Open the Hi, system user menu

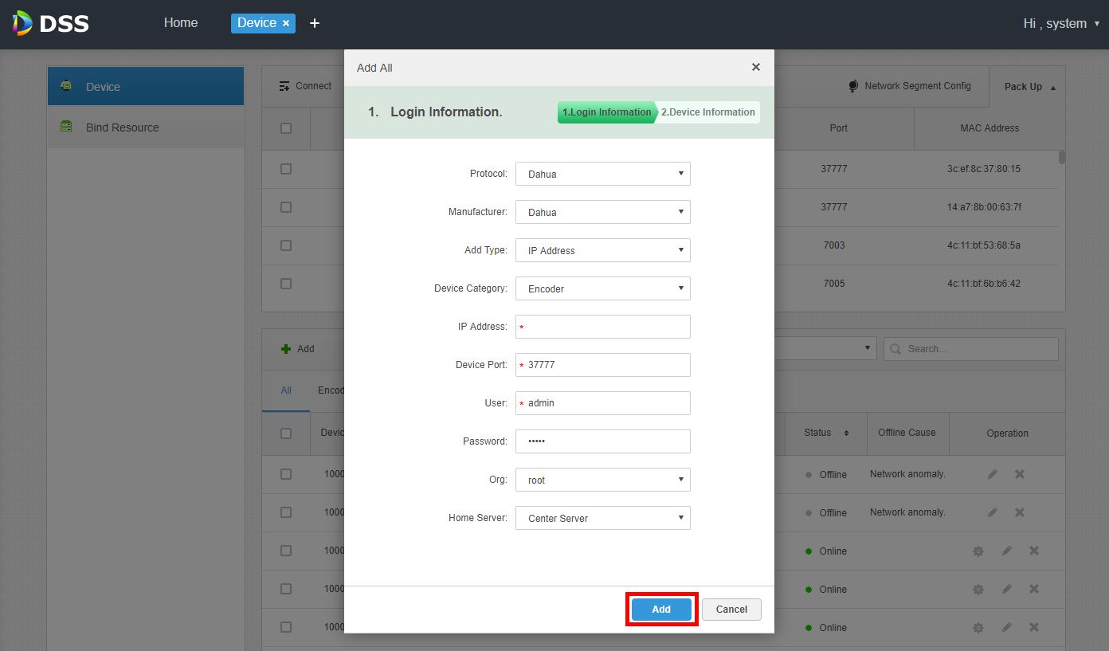[x=1061, y=24]
